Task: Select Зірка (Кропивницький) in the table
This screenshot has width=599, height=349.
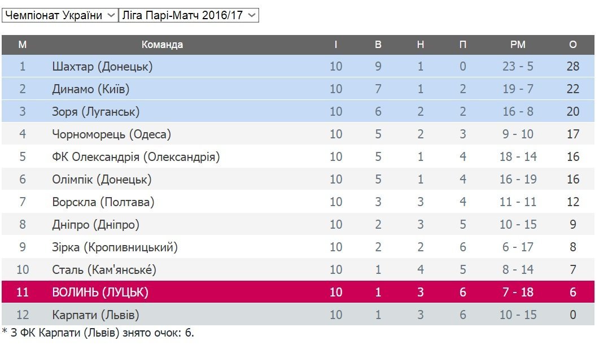Action: (x=115, y=247)
